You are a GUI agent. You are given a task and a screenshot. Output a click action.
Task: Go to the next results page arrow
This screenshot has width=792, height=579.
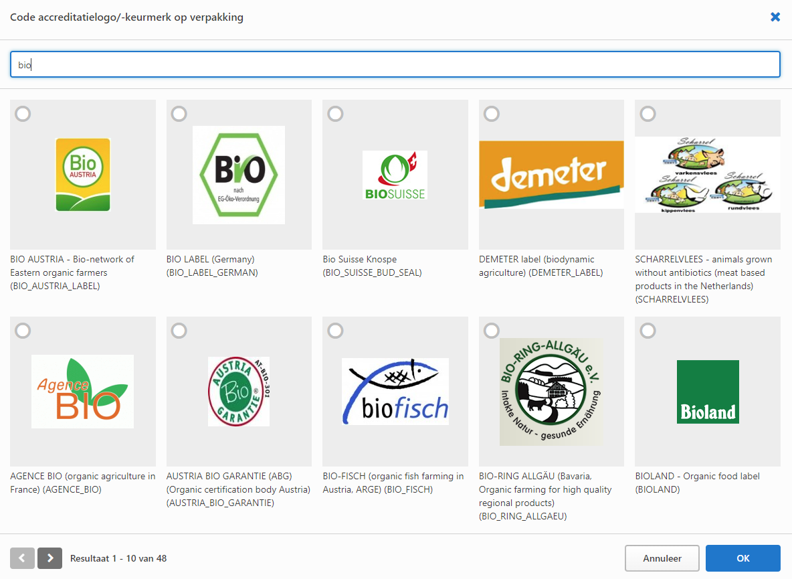tap(50, 558)
